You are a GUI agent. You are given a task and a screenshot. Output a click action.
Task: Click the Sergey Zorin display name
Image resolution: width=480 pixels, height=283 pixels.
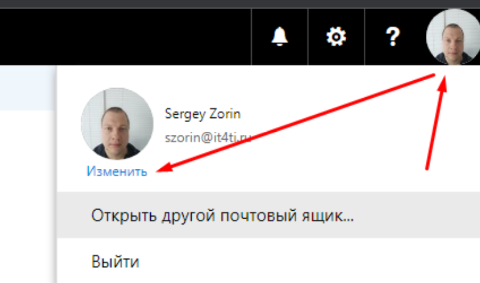203,114
